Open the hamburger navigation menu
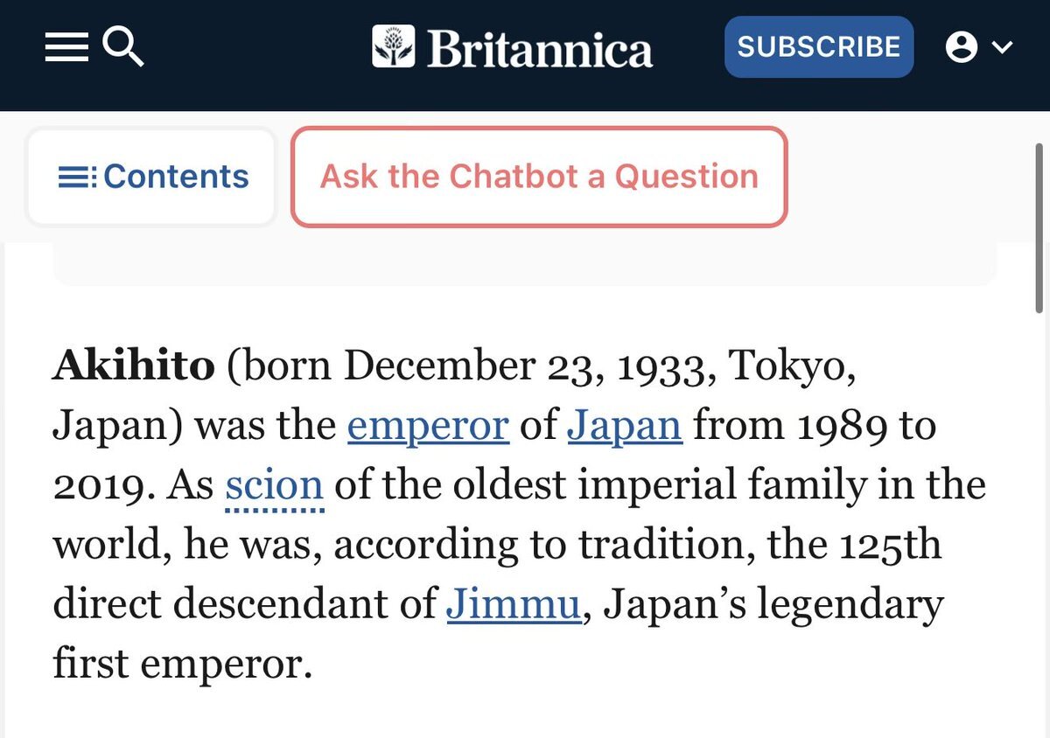 point(66,46)
